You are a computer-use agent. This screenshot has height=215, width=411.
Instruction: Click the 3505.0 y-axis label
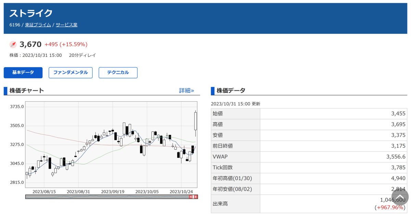pyautogui.click(x=17, y=126)
